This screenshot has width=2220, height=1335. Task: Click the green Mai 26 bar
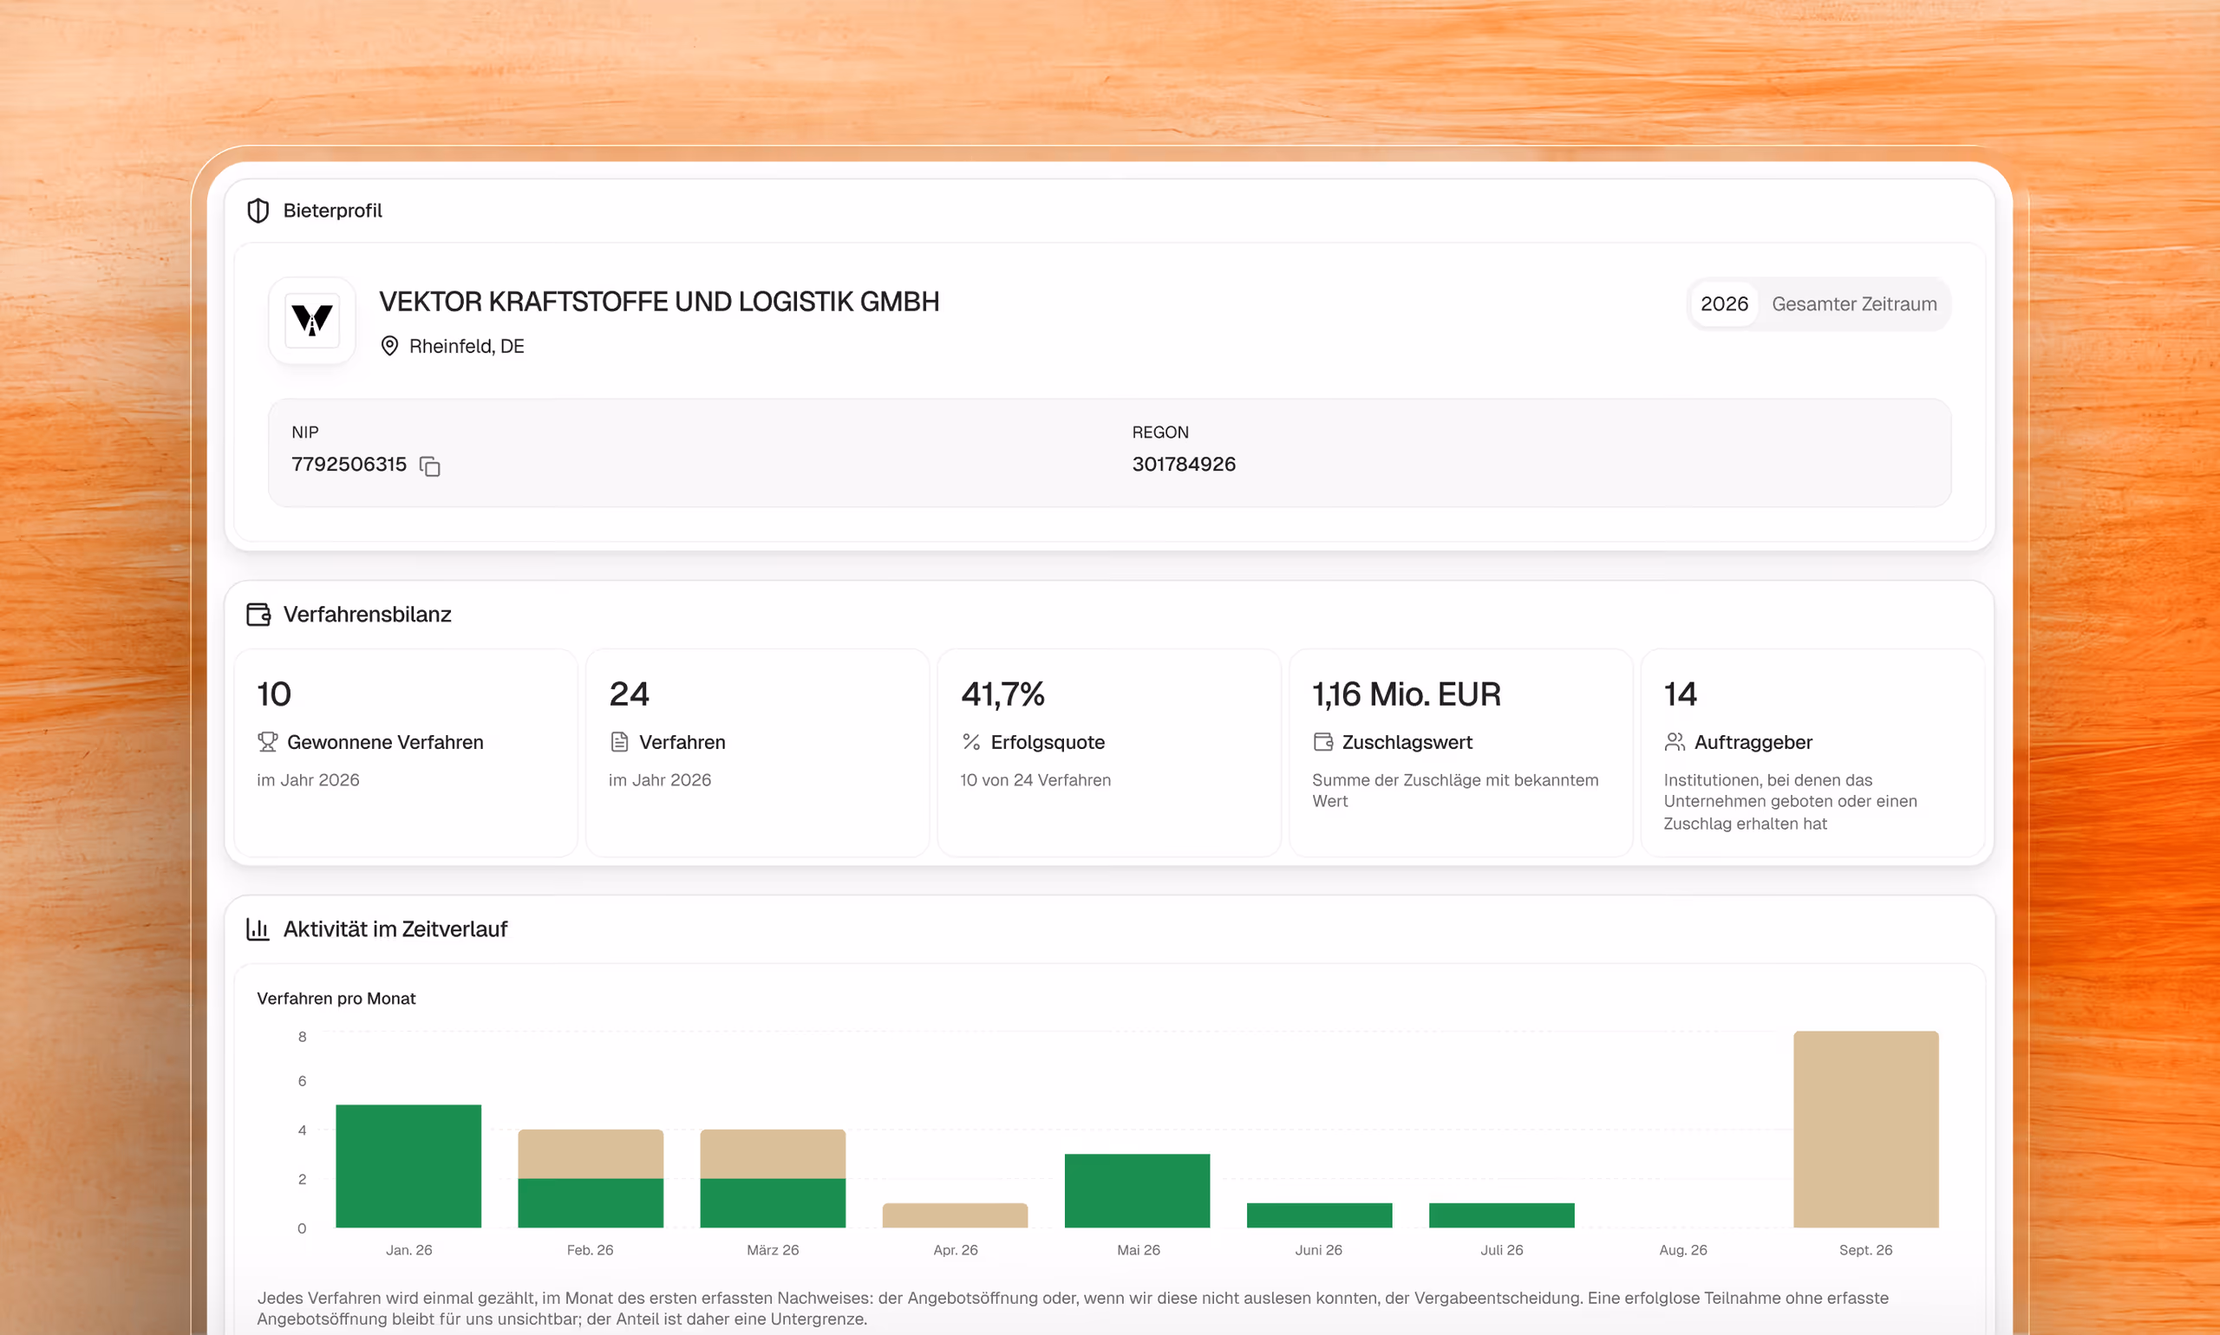[x=1138, y=1191]
